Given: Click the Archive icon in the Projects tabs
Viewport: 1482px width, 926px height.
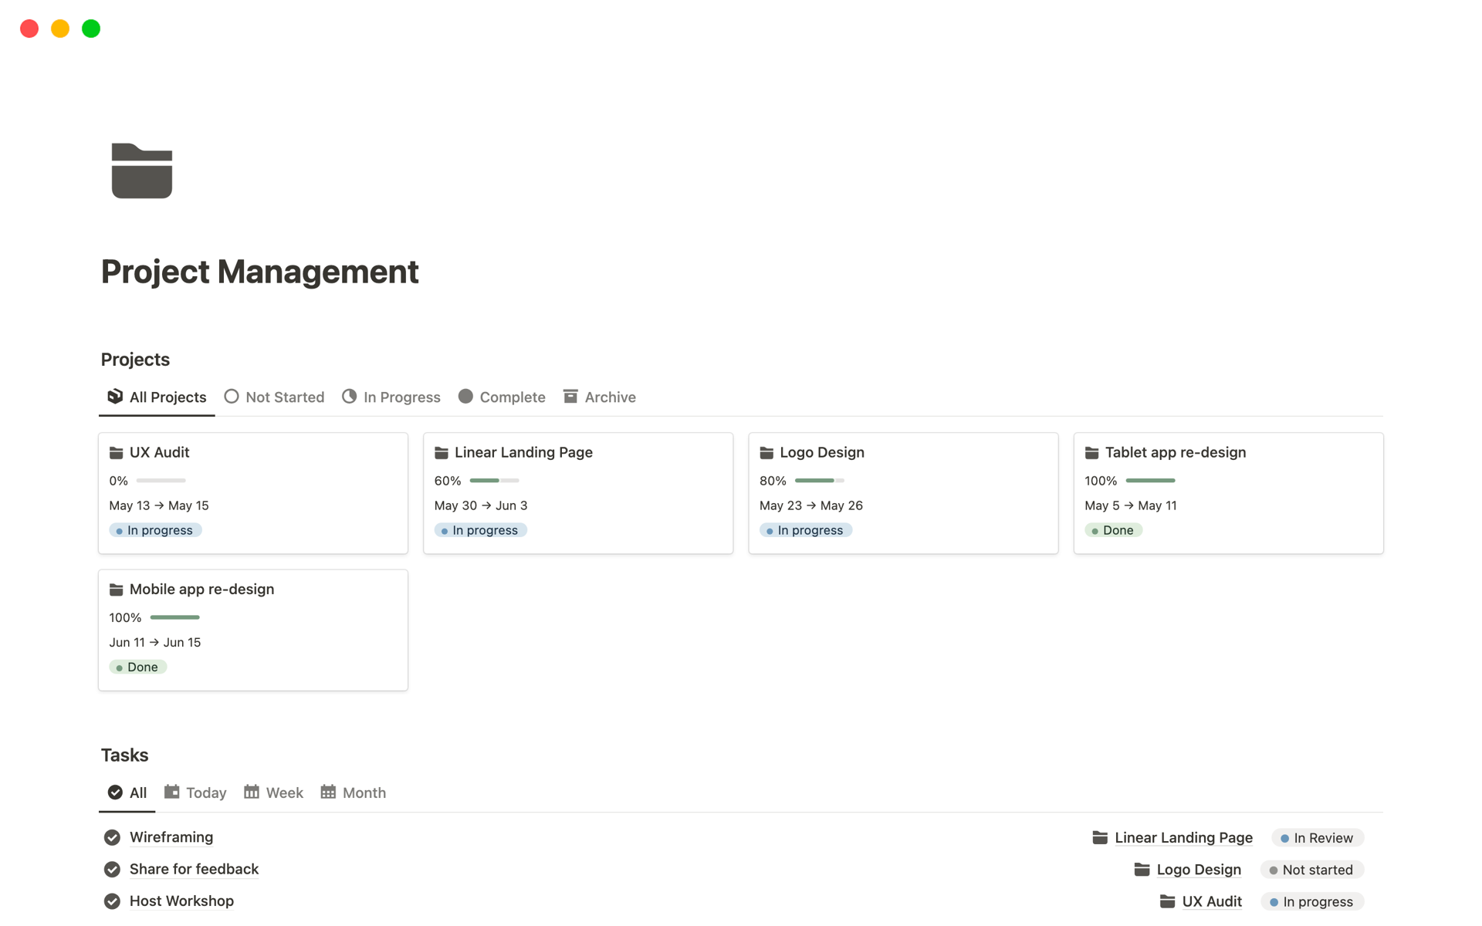Looking at the screenshot, I should click(x=570, y=397).
